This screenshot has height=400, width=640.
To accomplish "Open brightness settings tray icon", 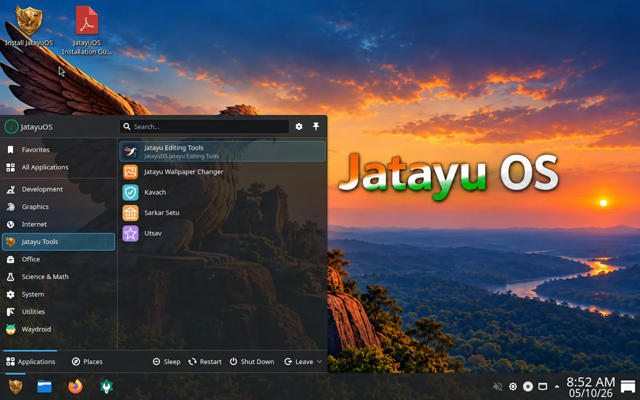I will (513, 386).
